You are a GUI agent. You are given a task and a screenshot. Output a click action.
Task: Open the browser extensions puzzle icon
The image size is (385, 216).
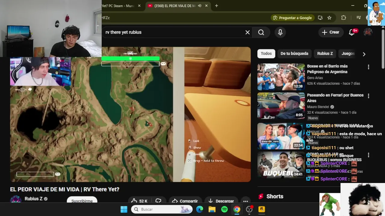click(343, 18)
